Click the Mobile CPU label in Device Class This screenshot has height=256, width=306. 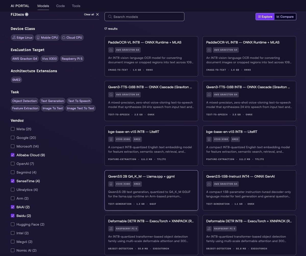(49, 38)
